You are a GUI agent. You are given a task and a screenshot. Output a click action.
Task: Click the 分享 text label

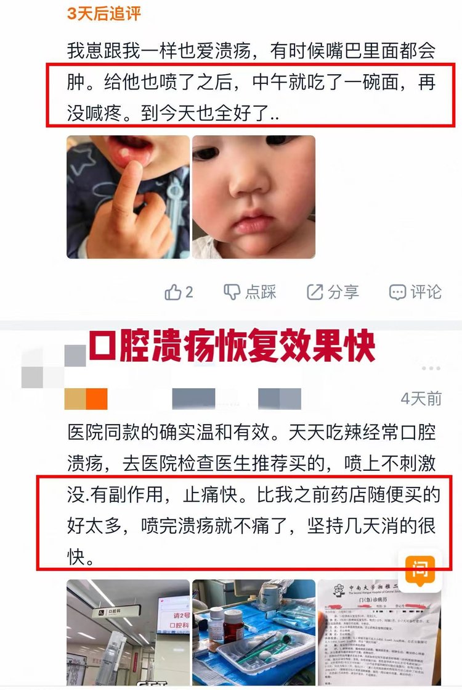[x=344, y=292]
